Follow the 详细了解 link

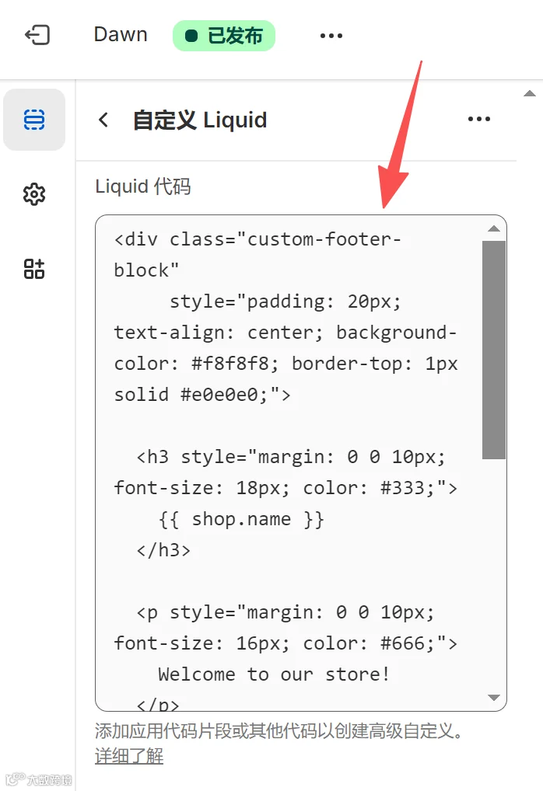(x=129, y=756)
